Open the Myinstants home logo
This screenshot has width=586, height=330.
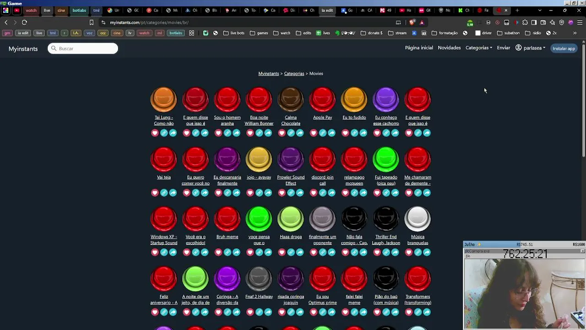tap(23, 49)
